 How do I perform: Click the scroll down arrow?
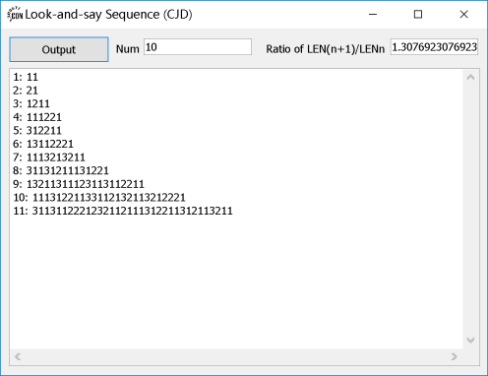click(x=470, y=340)
